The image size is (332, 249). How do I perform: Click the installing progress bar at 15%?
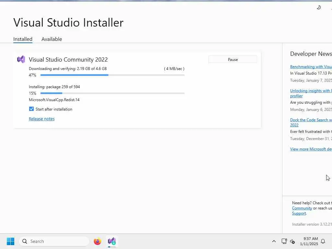point(113,93)
